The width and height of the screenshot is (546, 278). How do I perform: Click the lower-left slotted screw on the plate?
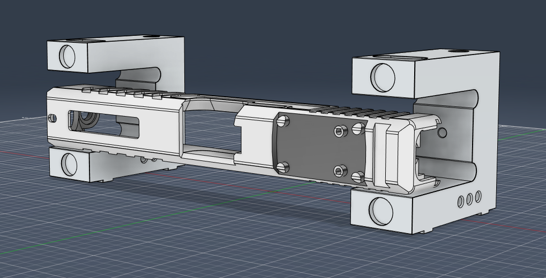282,167
